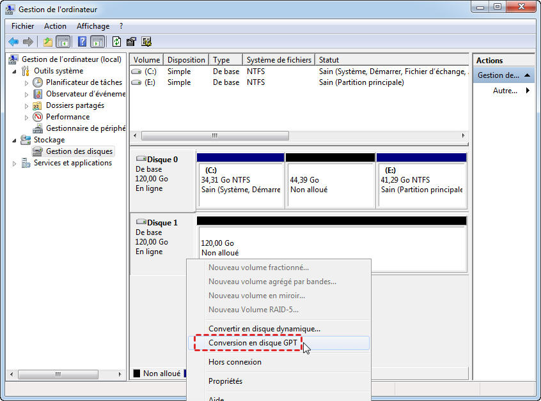Click the volume list horizontal scrollbar thumb
The height and width of the screenshot is (401, 541).
(215, 136)
